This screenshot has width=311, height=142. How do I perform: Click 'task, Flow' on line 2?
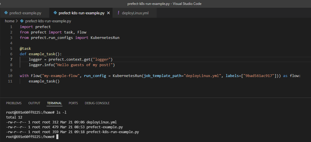[x=75, y=32]
